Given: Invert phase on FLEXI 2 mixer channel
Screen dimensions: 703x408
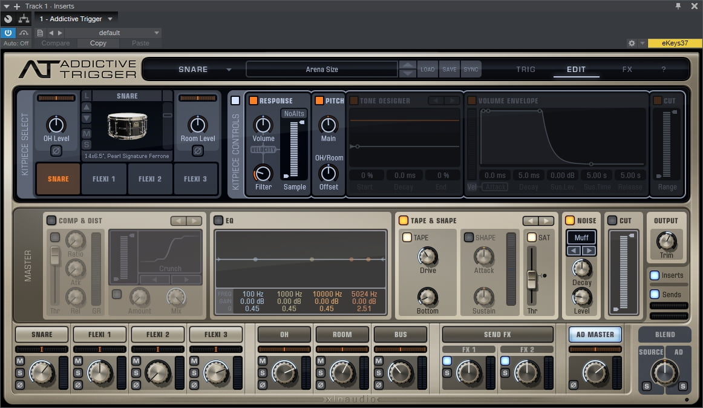Looking at the screenshot, I should pos(136,384).
